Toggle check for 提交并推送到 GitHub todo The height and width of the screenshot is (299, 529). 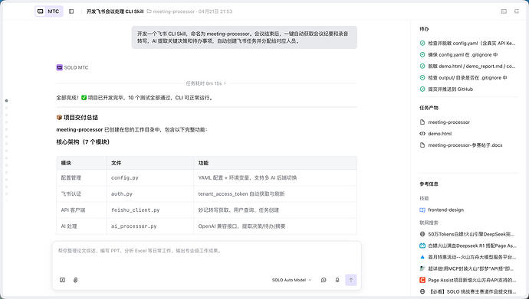[x=422, y=89]
